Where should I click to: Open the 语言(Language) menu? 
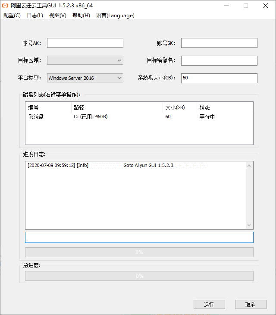click(x=115, y=16)
